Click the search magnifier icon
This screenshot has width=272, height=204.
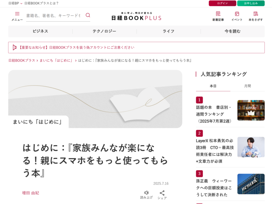pyautogui.click(x=88, y=15)
